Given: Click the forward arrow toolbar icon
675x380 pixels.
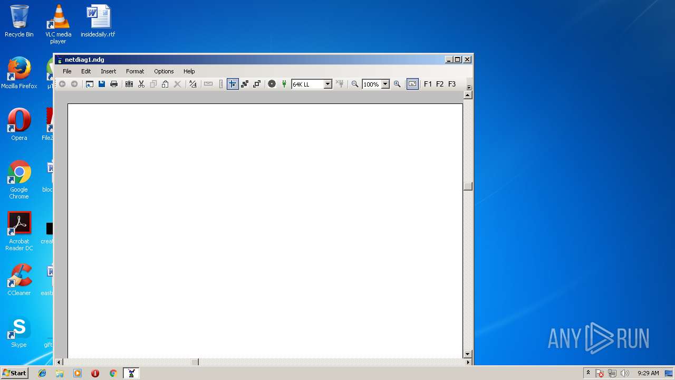Looking at the screenshot, I should [x=74, y=84].
